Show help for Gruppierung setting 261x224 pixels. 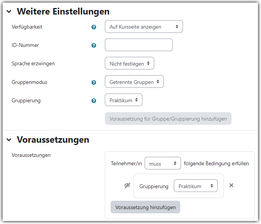pos(94,101)
